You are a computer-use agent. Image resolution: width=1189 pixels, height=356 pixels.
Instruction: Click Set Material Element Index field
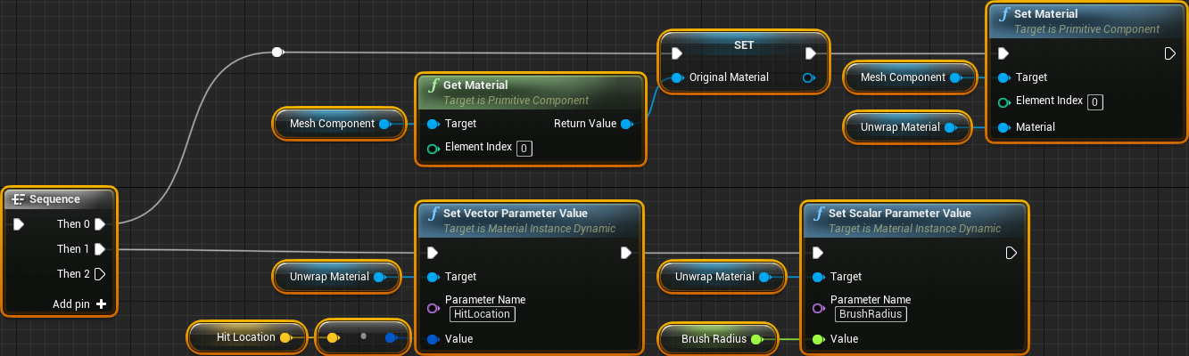pyautogui.click(x=1095, y=101)
